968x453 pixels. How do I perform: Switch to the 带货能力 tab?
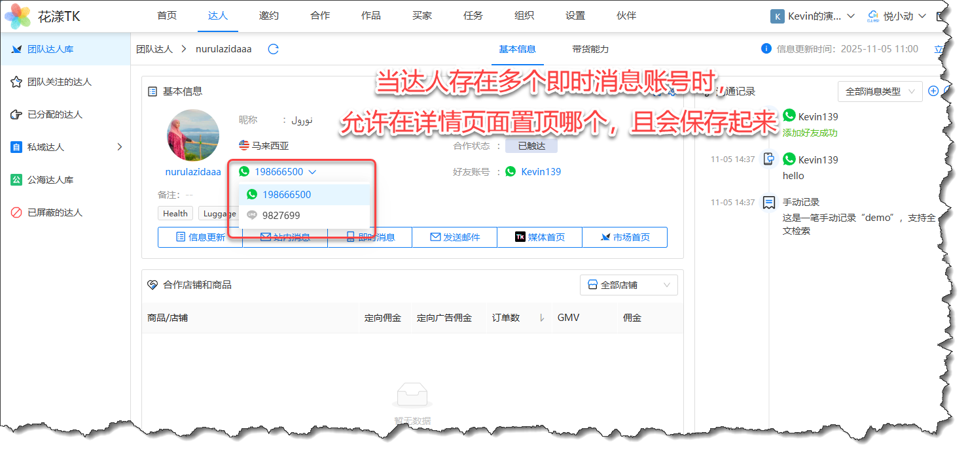coord(590,49)
